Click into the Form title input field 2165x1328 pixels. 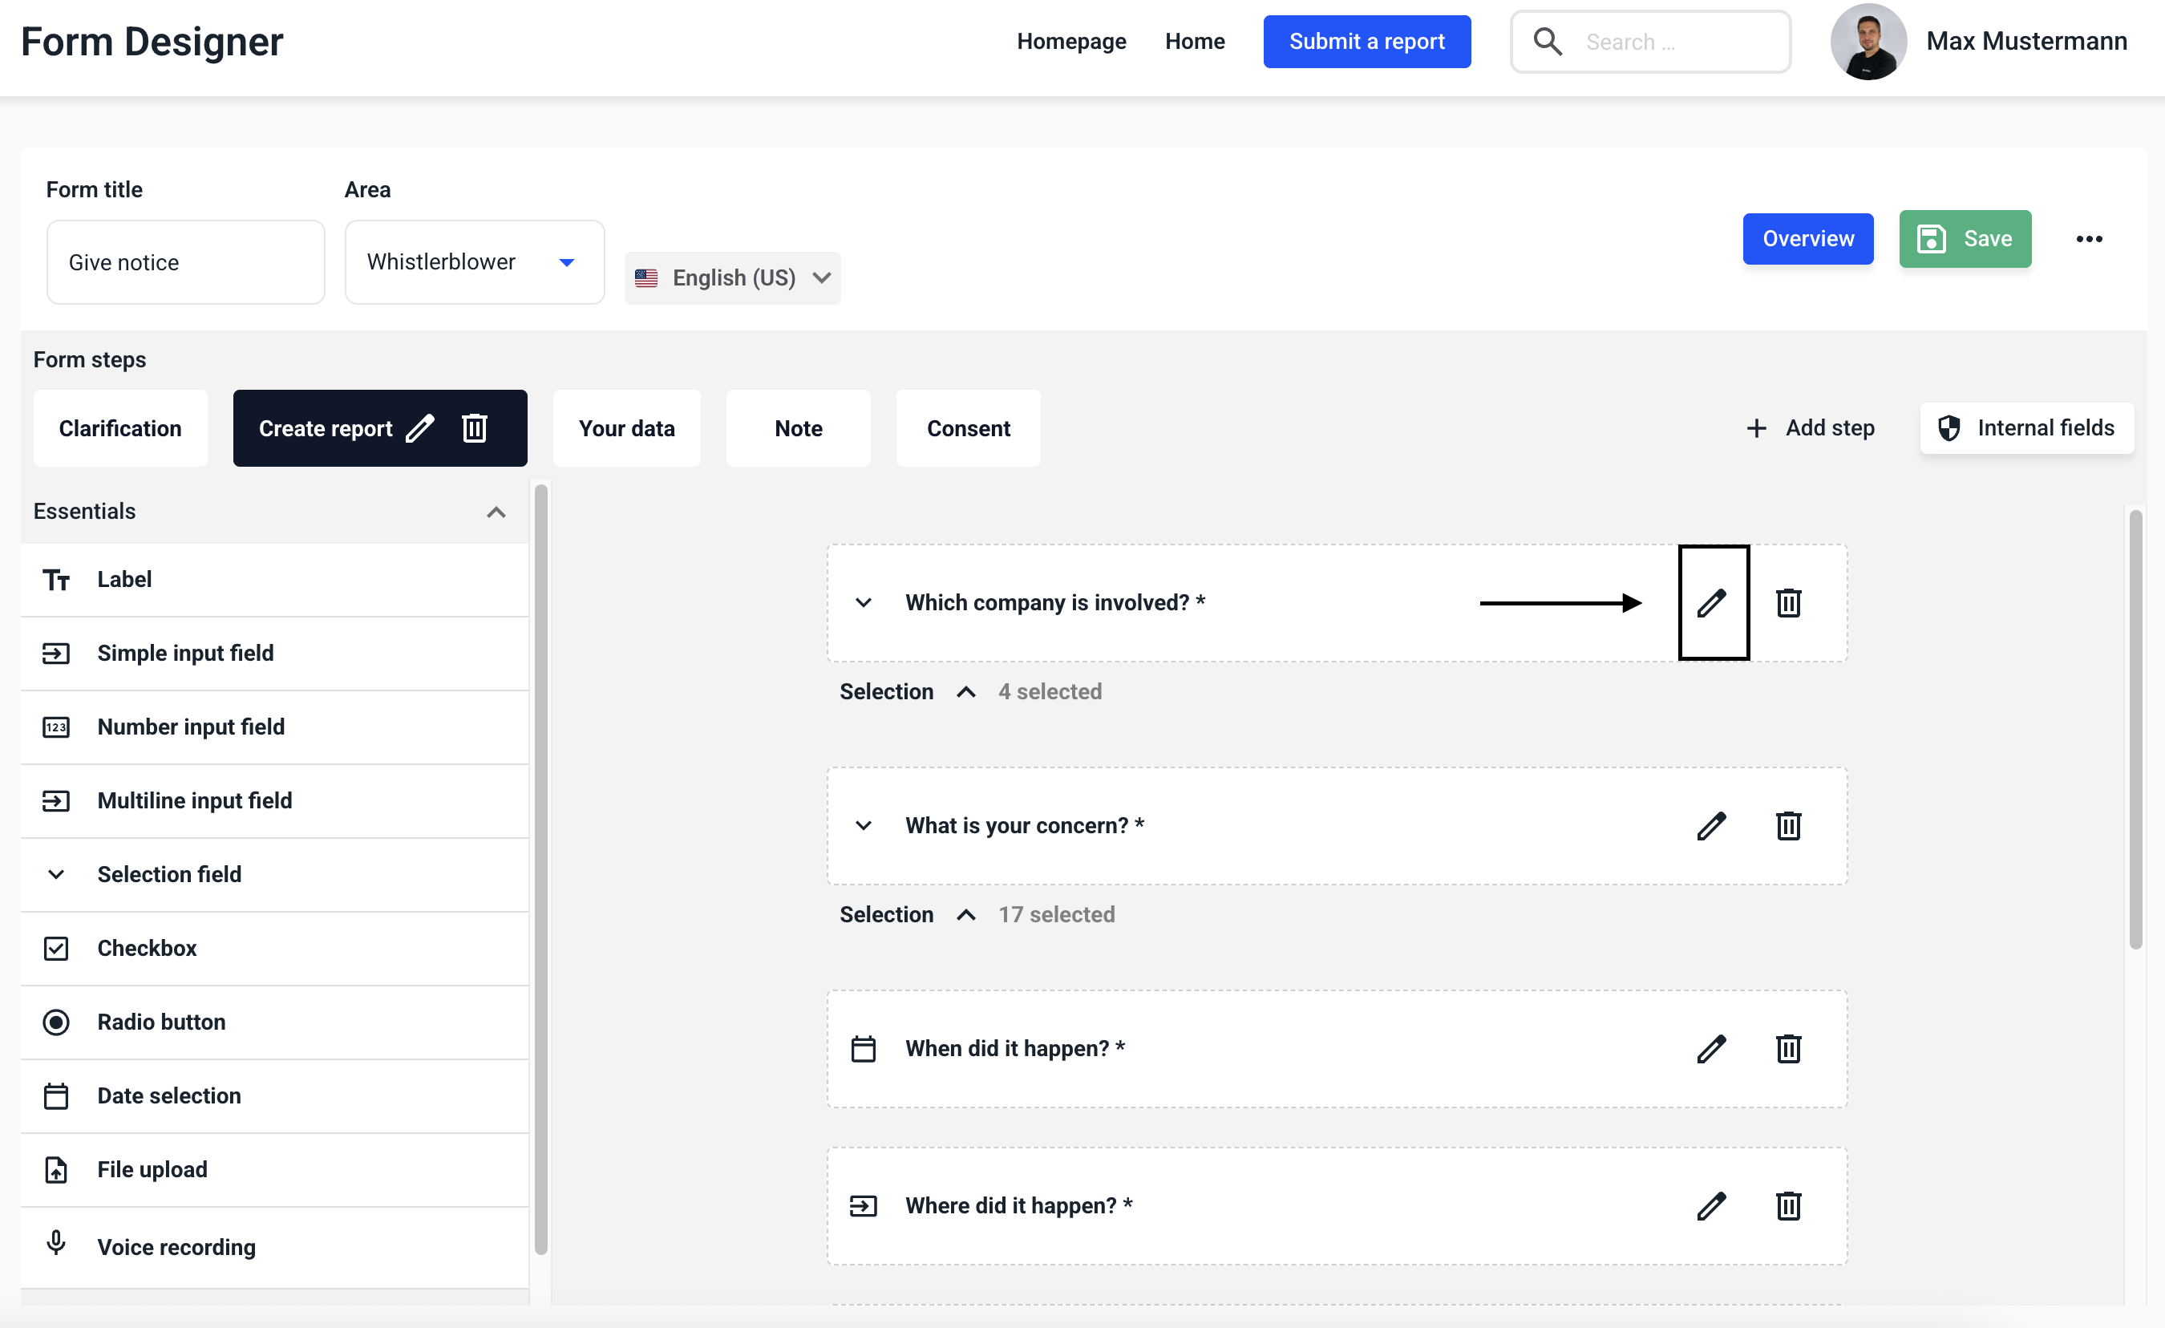tap(185, 262)
